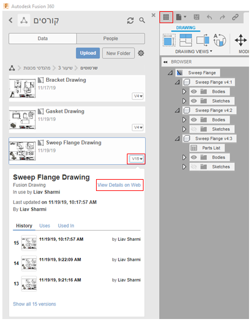252x322 pixels.
Task: Click the Bodies folder icon under v4:2
Action: [x=203, y=120]
